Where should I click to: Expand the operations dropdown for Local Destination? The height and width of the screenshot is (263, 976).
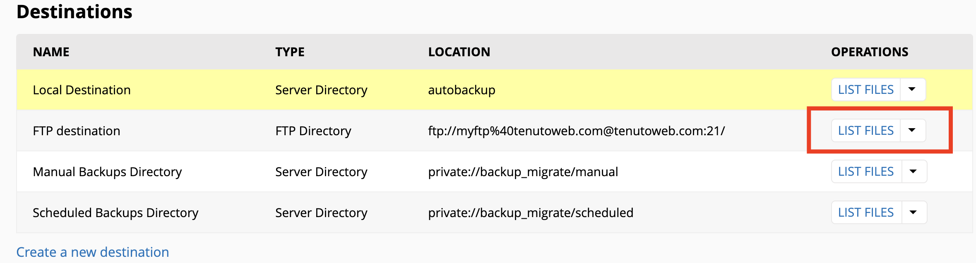912,89
